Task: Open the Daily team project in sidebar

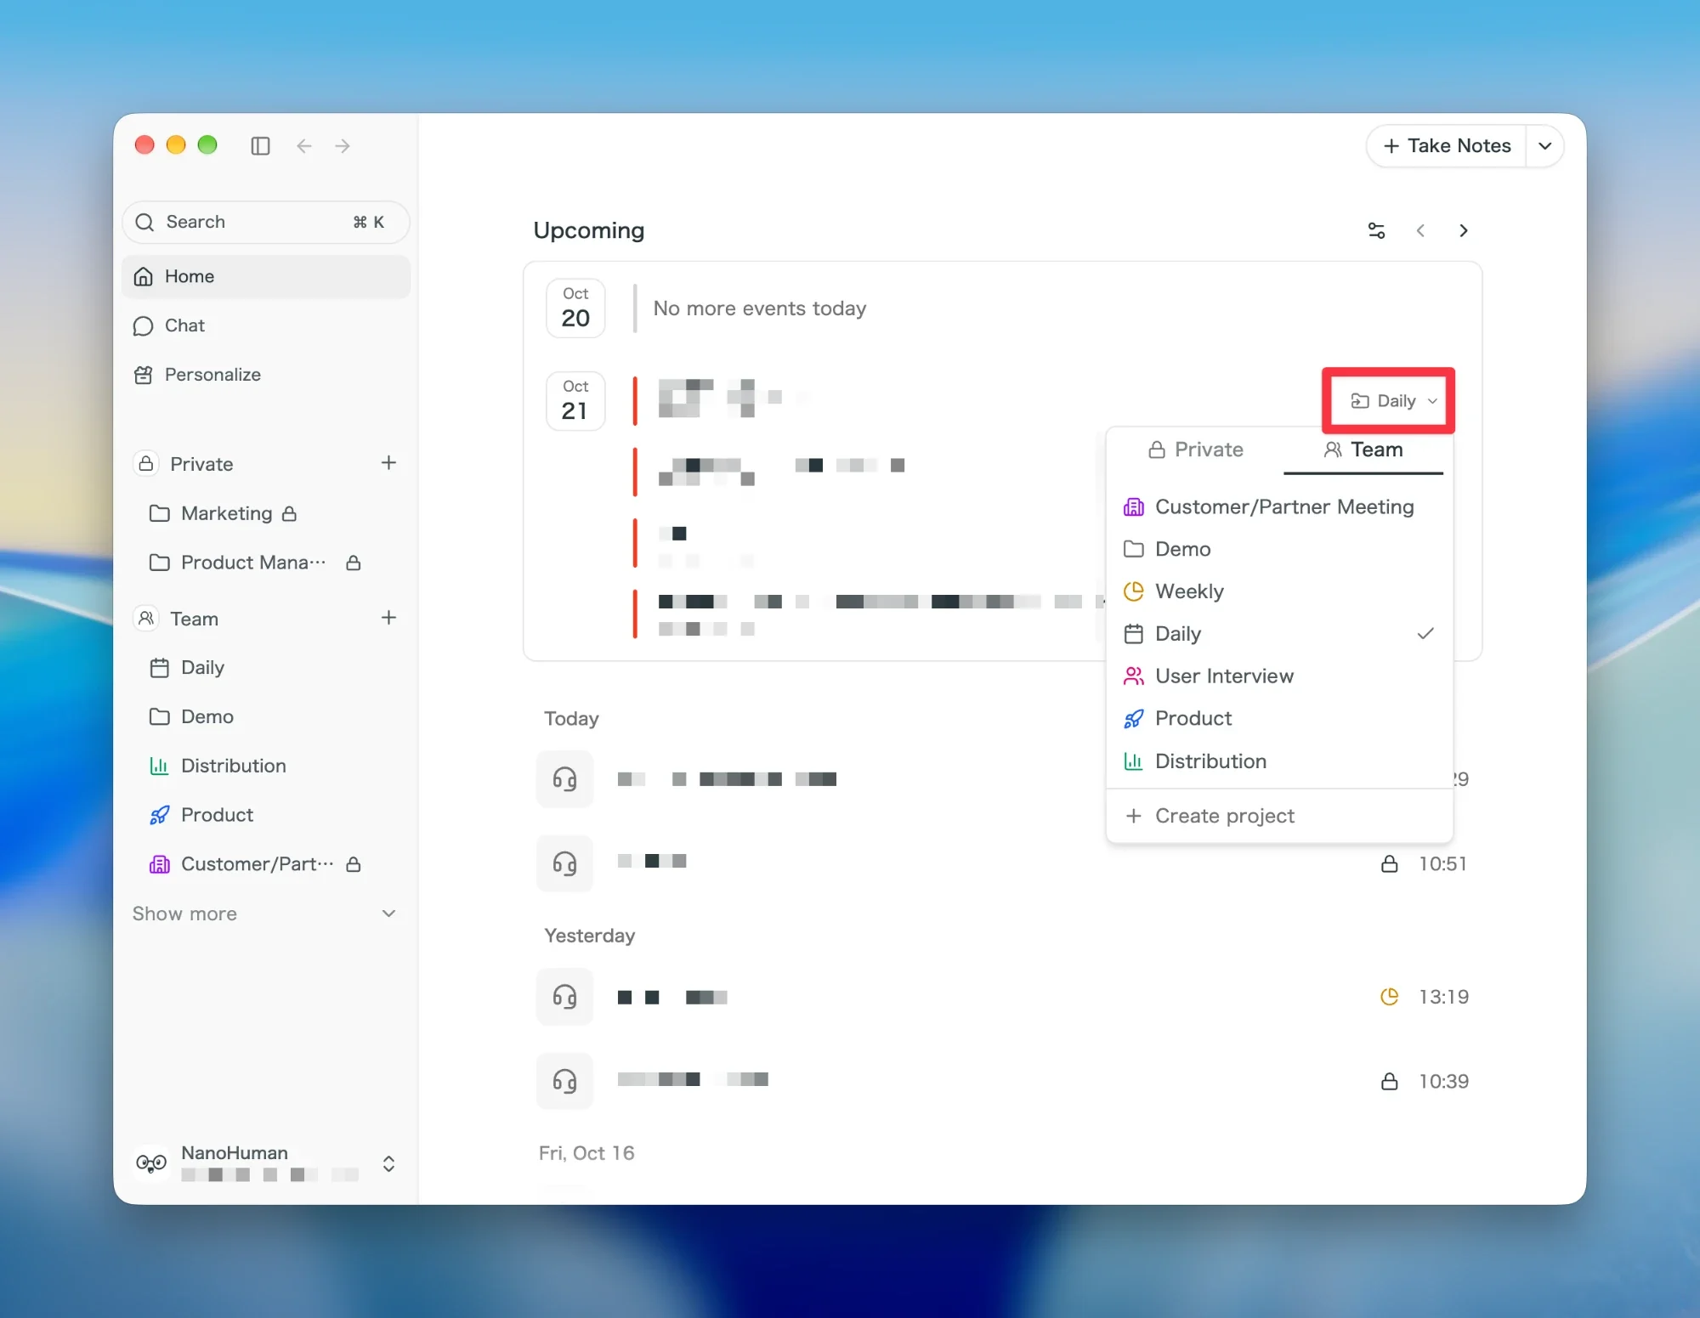Action: (266, 668)
